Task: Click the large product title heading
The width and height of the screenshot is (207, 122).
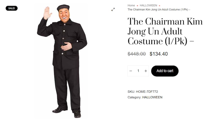Action: point(165,31)
